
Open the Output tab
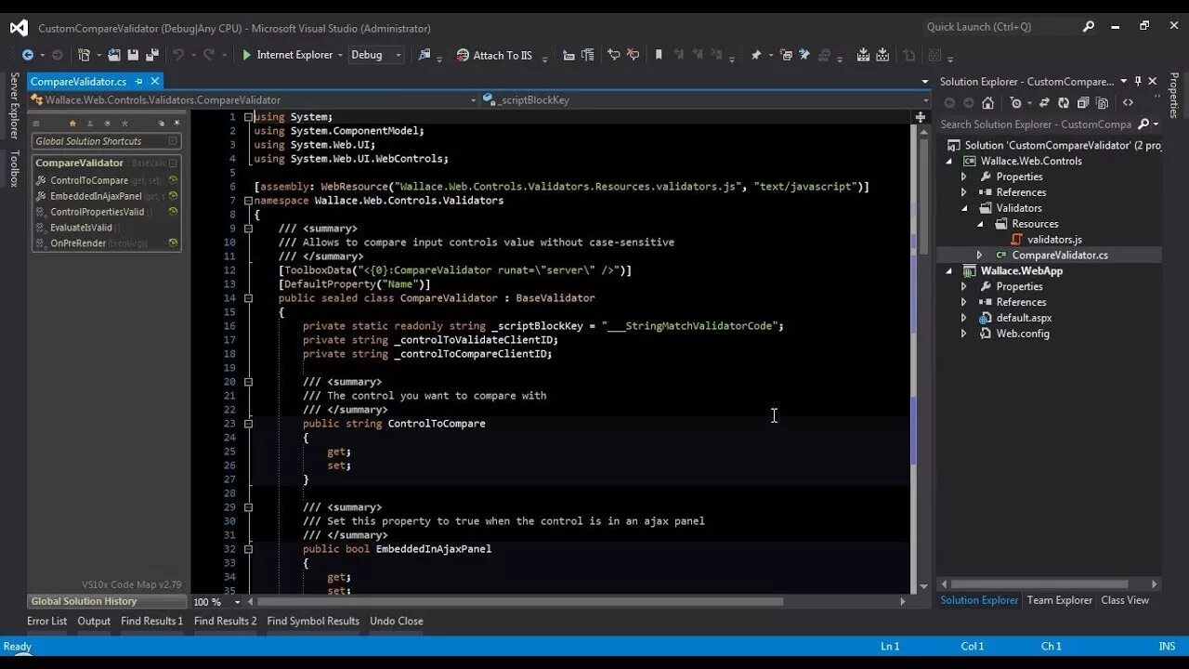94,621
